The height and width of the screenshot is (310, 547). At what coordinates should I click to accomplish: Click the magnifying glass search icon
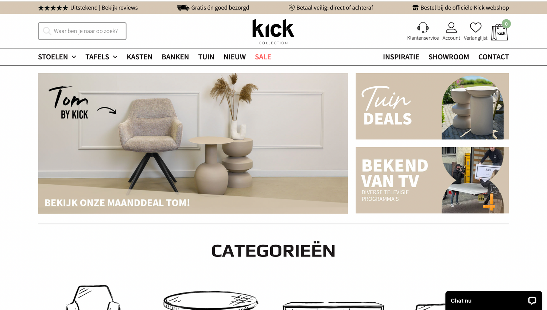point(47,31)
